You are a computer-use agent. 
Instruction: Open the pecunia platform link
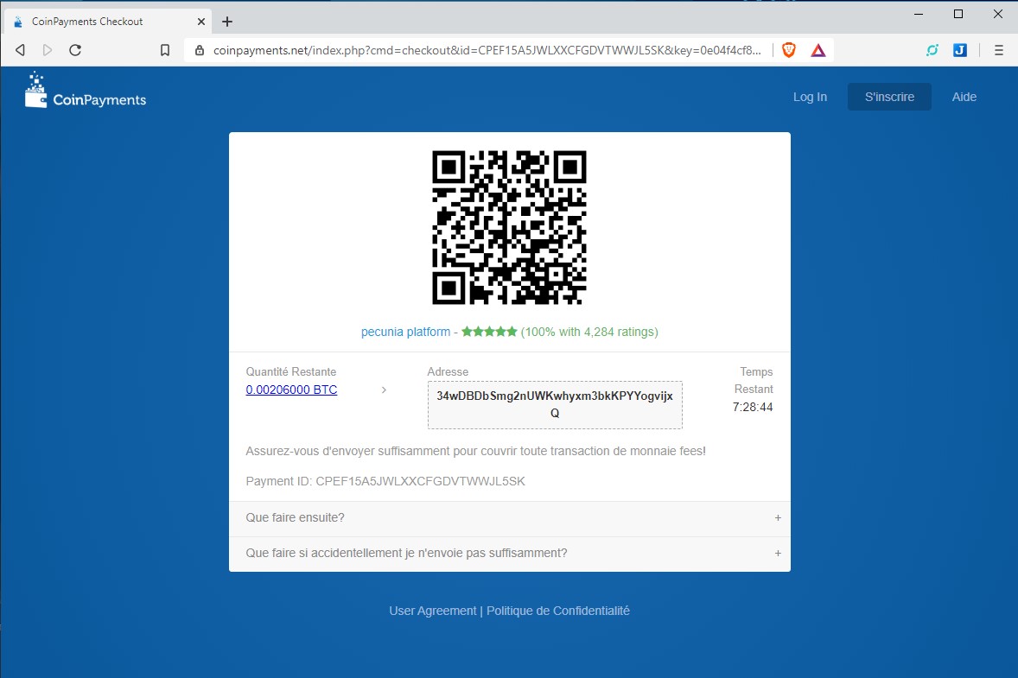(405, 332)
